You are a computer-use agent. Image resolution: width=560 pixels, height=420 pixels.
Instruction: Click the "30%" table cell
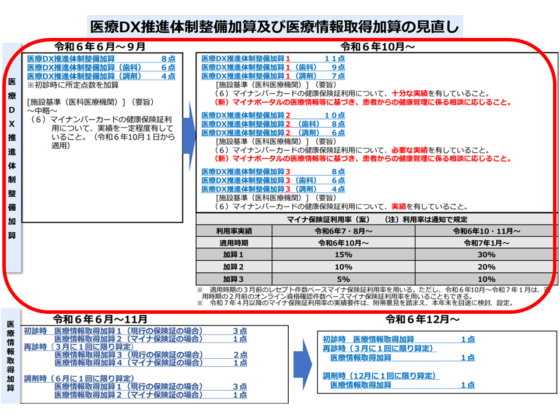point(487,255)
